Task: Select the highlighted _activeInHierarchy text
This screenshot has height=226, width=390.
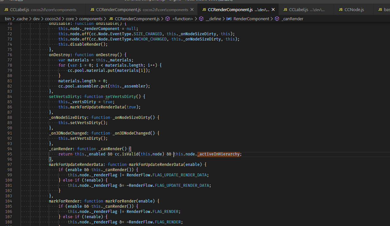Action: 219,154
